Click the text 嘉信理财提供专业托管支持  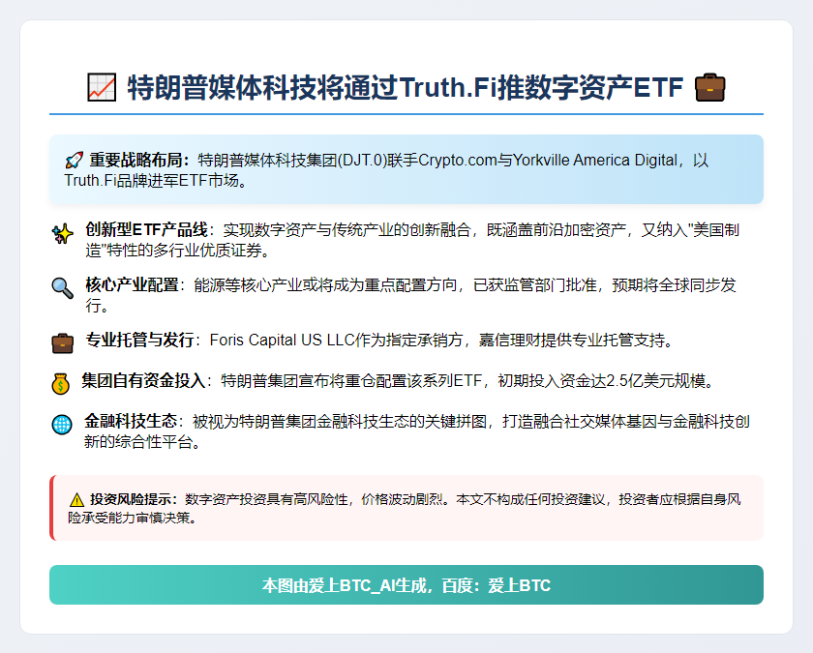[x=571, y=340]
